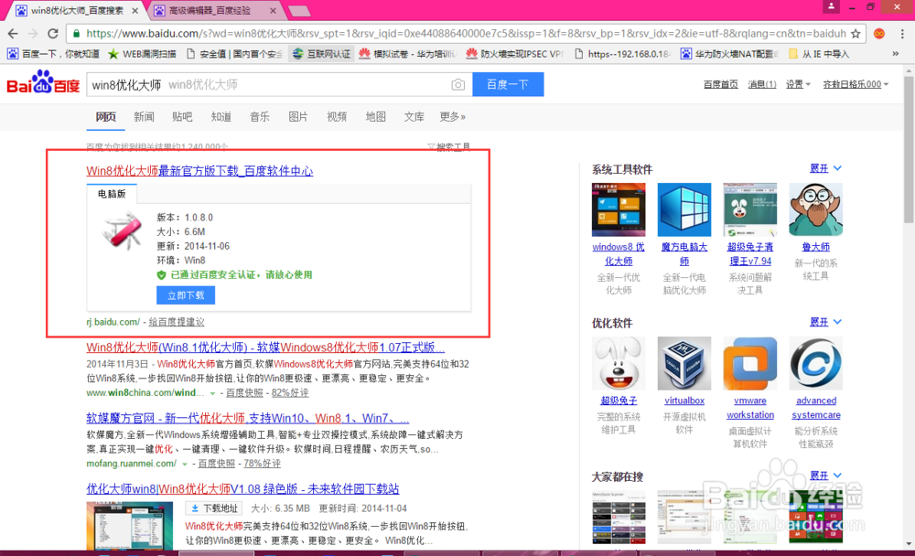The image size is (915, 556).
Task: Click the 超级兔子 rabbit icon
Action: pos(619,363)
